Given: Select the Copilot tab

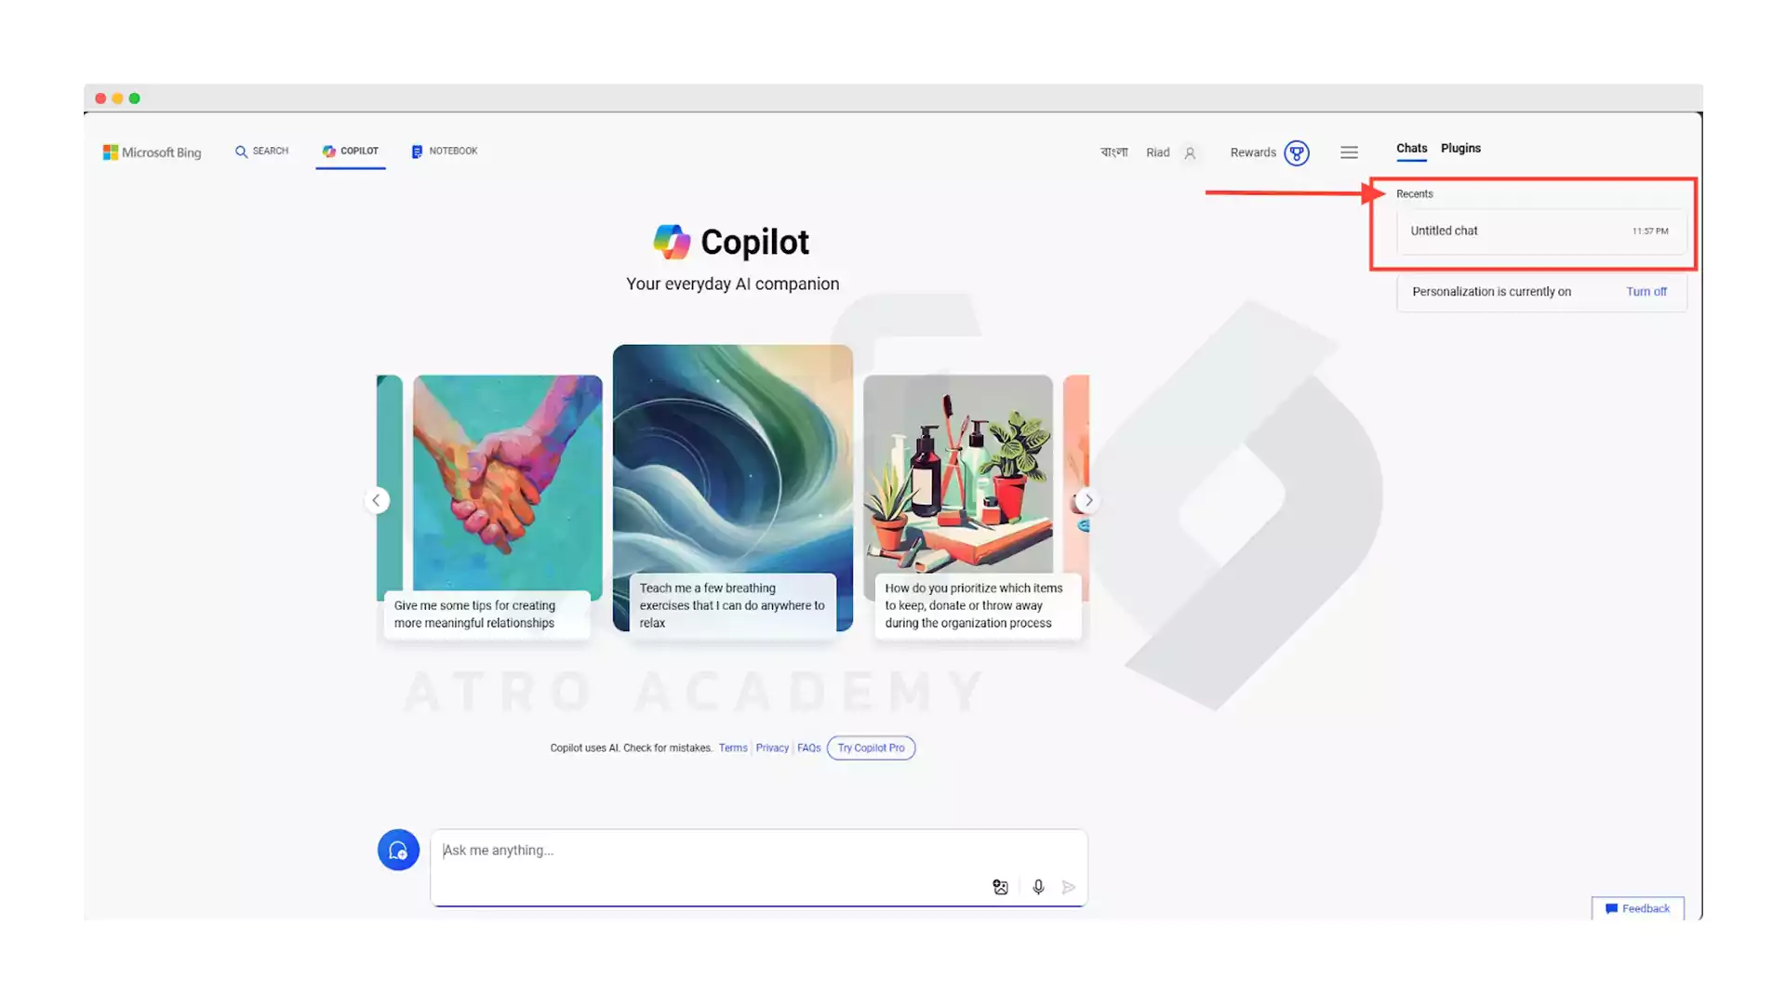Looking at the screenshot, I should [x=351, y=151].
